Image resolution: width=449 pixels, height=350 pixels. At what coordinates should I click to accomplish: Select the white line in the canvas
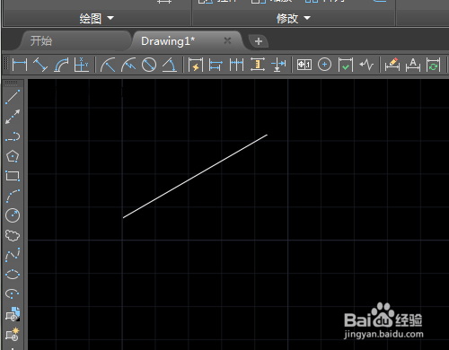[x=195, y=176]
